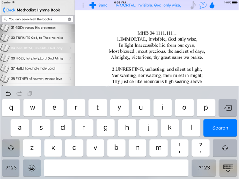
Task: Focus the hymn search input field
Action: click(x=38, y=19)
